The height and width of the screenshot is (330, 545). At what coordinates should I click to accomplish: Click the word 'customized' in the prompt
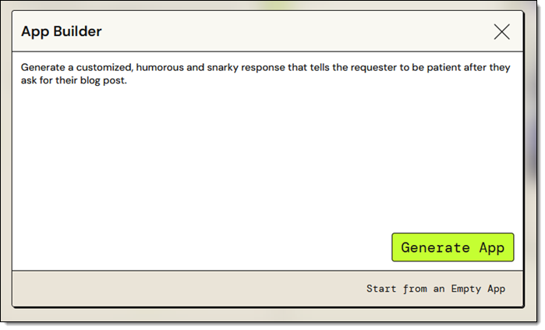104,67
